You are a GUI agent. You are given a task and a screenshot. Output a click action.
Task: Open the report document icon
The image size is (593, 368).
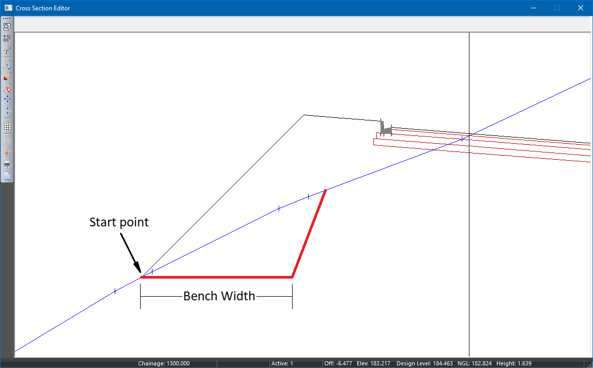7,176
